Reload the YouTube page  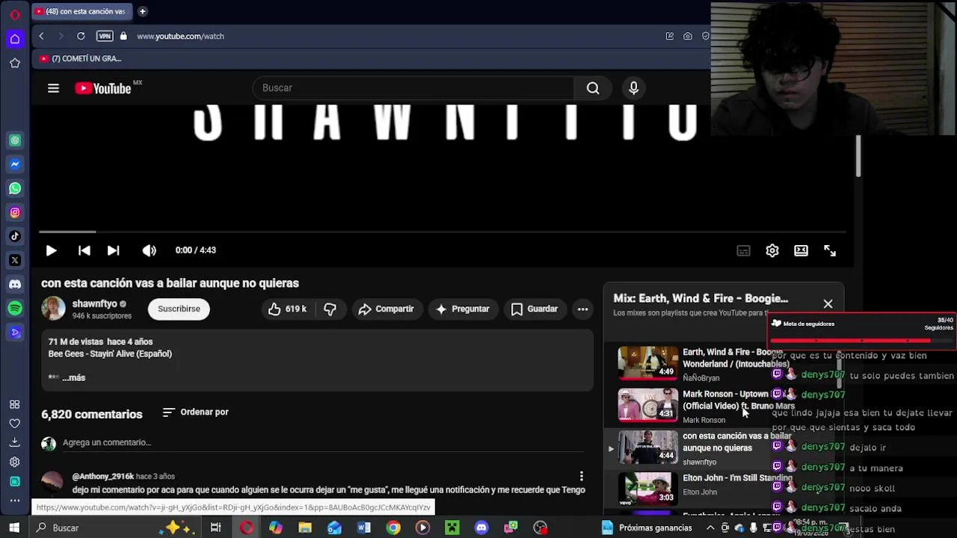(81, 36)
